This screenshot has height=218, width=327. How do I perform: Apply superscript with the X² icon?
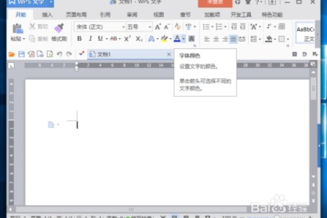128,39
